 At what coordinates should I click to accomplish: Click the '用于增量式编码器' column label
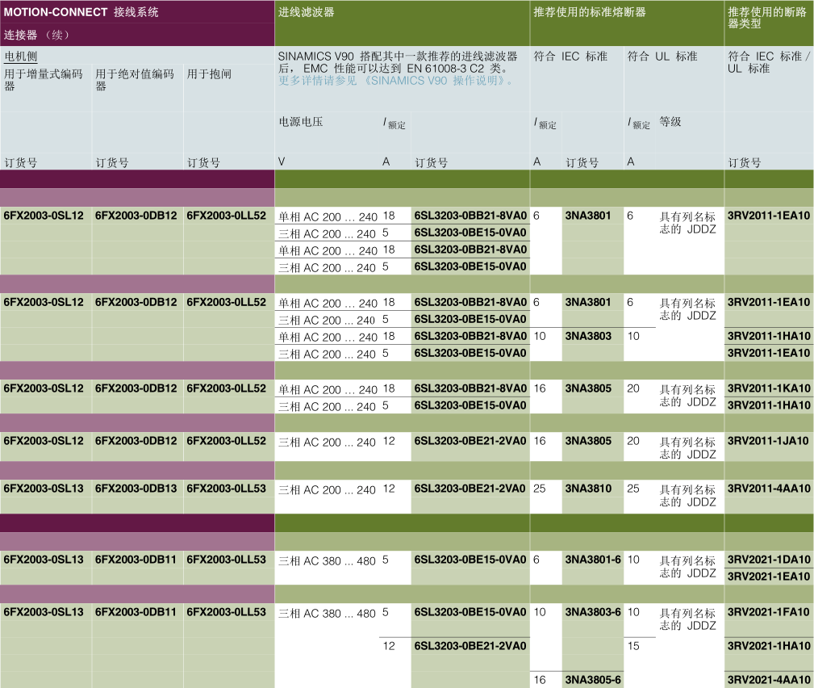point(44,79)
